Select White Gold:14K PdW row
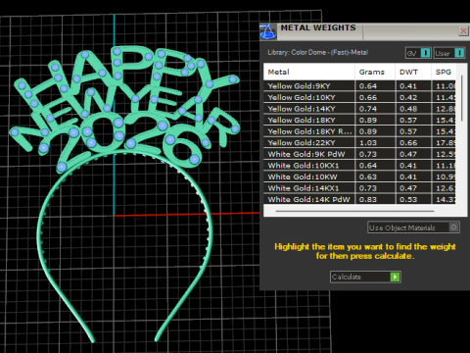This screenshot has height=353, width=470. [x=359, y=199]
